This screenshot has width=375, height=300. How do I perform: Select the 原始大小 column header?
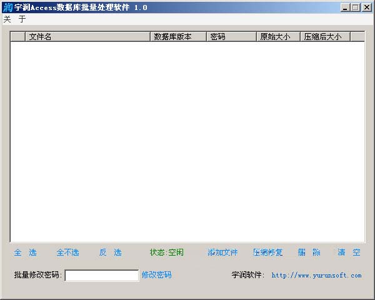tap(278, 37)
